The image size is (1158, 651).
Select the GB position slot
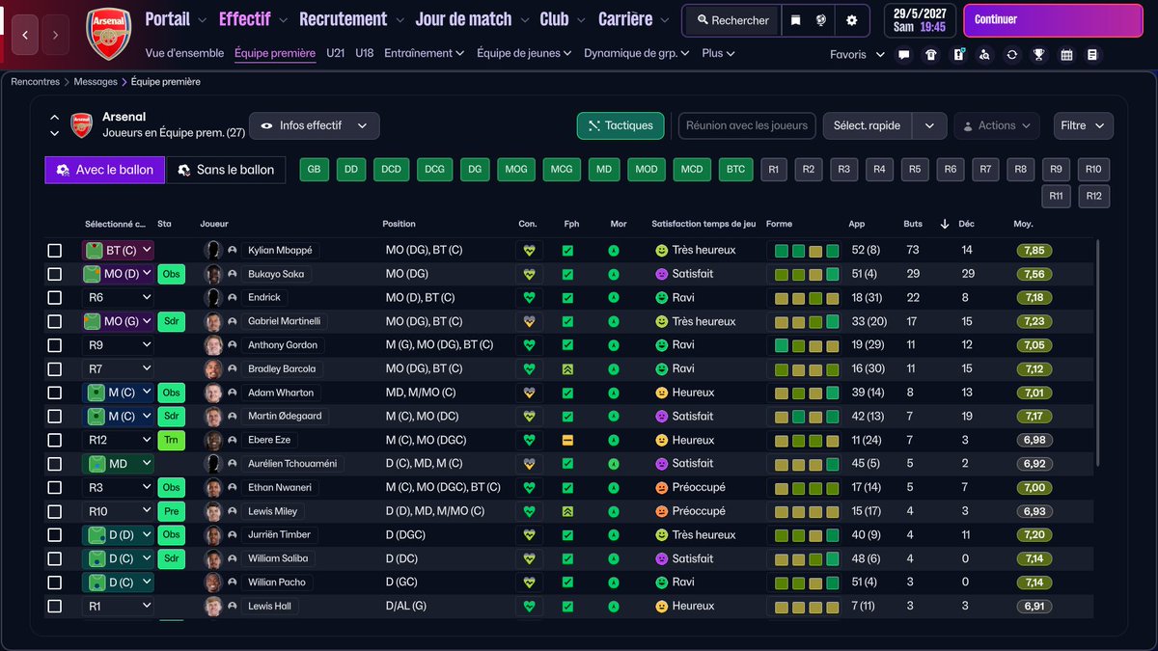click(x=314, y=170)
